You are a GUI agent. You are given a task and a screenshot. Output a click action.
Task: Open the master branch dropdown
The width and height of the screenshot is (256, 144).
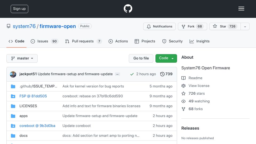pos(22,58)
